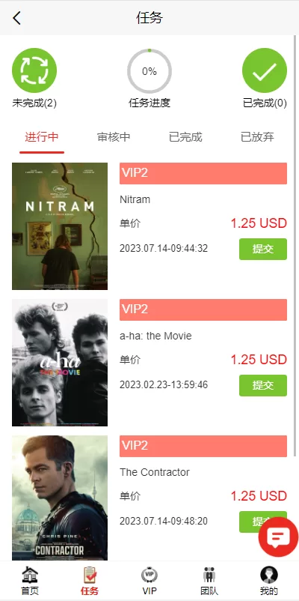
Task: Open the a-ha movie poster thumbnail
Action: point(60,363)
